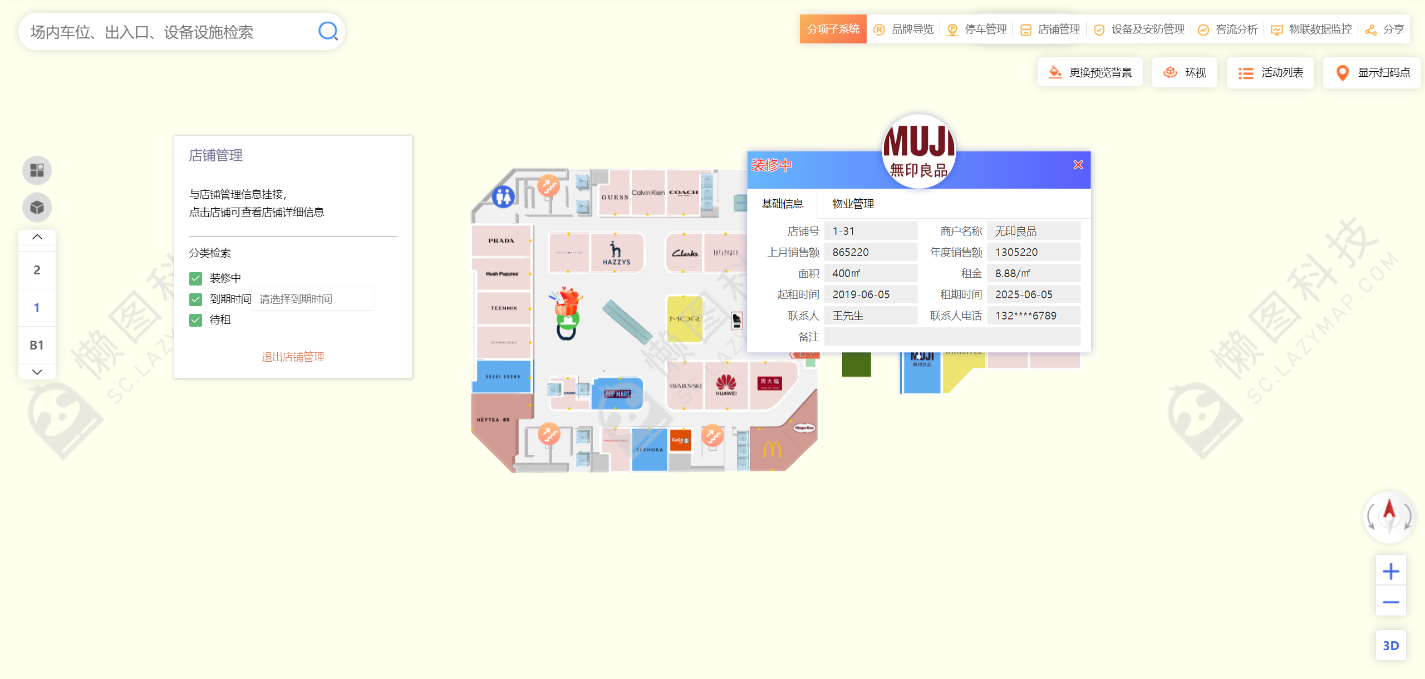Open the 分项子系统 menu

833,29
